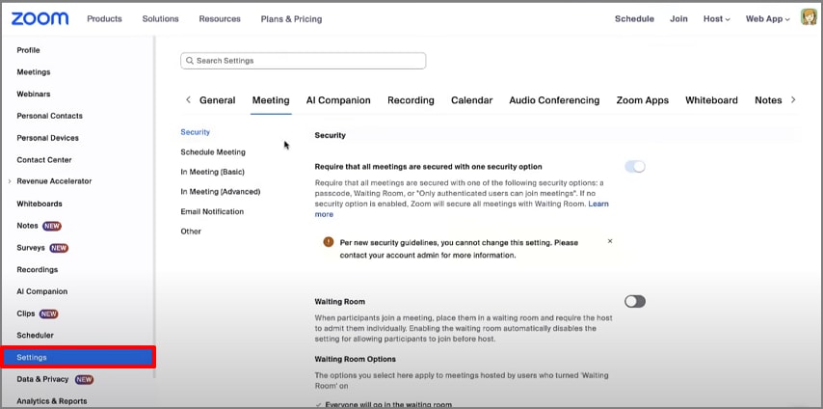Open the Web App dropdown
The width and height of the screenshot is (823, 409).
[x=768, y=18]
